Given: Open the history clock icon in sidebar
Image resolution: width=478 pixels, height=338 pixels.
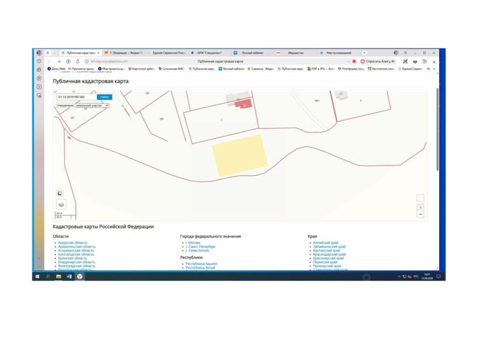Looking at the screenshot, I should (x=39, y=61).
